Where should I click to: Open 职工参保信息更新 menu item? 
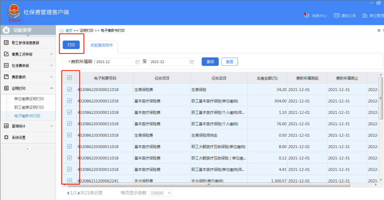click(28, 43)
